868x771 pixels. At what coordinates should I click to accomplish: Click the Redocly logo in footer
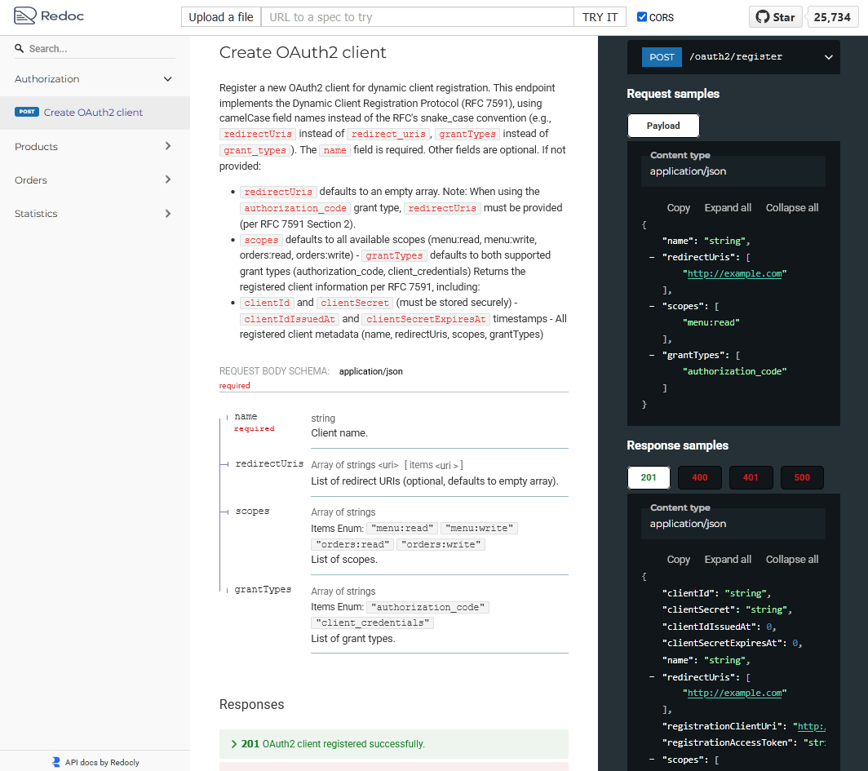[56, 762]
